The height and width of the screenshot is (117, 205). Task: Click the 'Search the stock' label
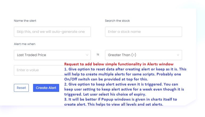[x=117, y=21]
